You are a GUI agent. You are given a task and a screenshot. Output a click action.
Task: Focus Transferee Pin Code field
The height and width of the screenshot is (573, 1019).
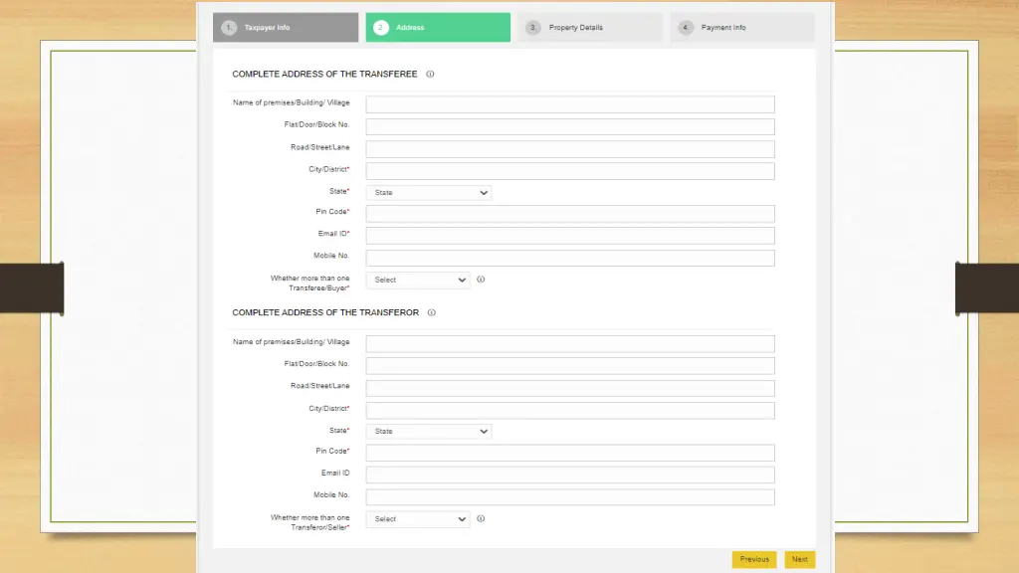(570, 214)
